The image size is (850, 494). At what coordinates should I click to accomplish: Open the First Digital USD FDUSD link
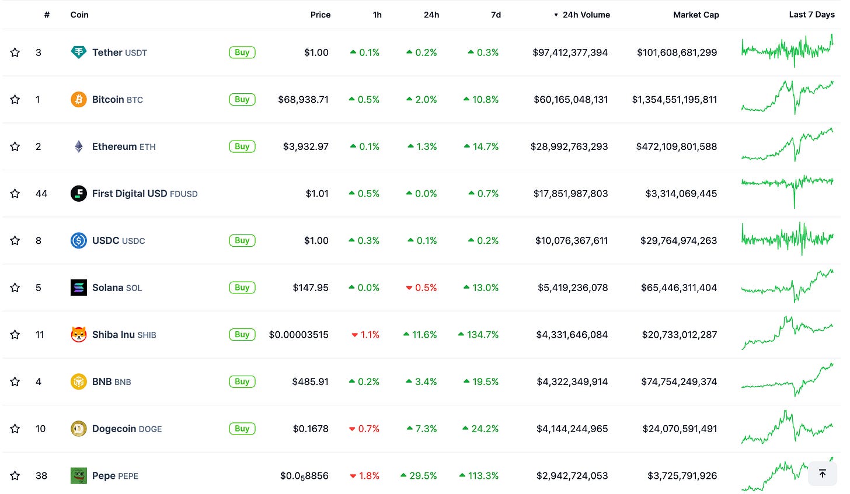(x=145, y=194)
